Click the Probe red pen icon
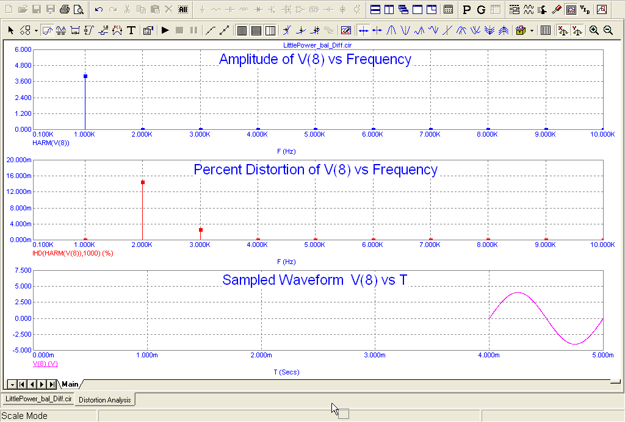Viewport: 625px width, 422px height. (557, 10)
